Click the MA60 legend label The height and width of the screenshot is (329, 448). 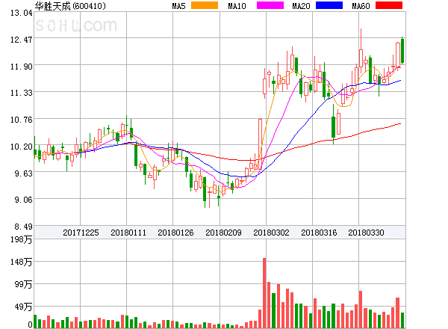point(361,6)
